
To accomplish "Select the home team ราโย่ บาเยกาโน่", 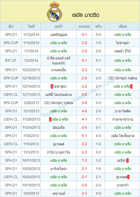I will 59,152.
